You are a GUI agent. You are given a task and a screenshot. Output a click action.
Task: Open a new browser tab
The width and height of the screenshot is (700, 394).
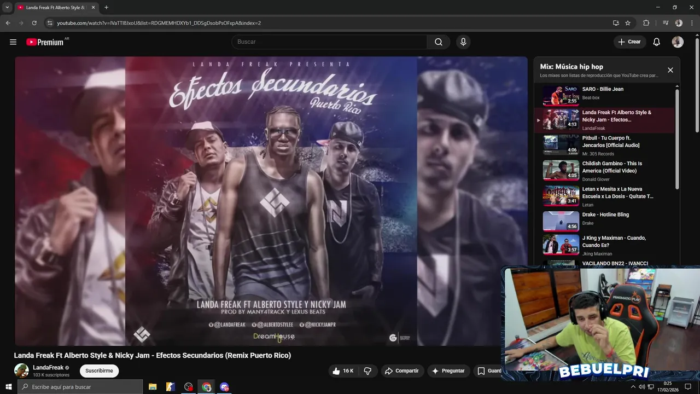106,8
